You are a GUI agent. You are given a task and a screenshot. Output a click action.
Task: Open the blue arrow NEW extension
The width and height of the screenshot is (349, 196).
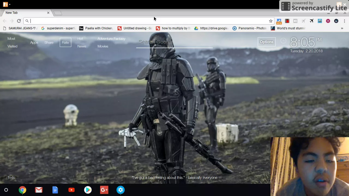279,21
